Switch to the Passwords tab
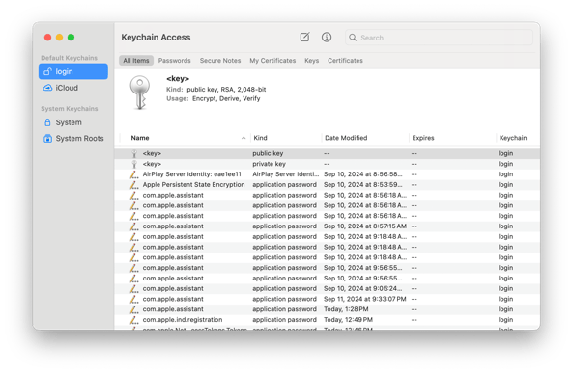Screen dimensions: 573x373 pyautogui.click(x=174, y=61)
